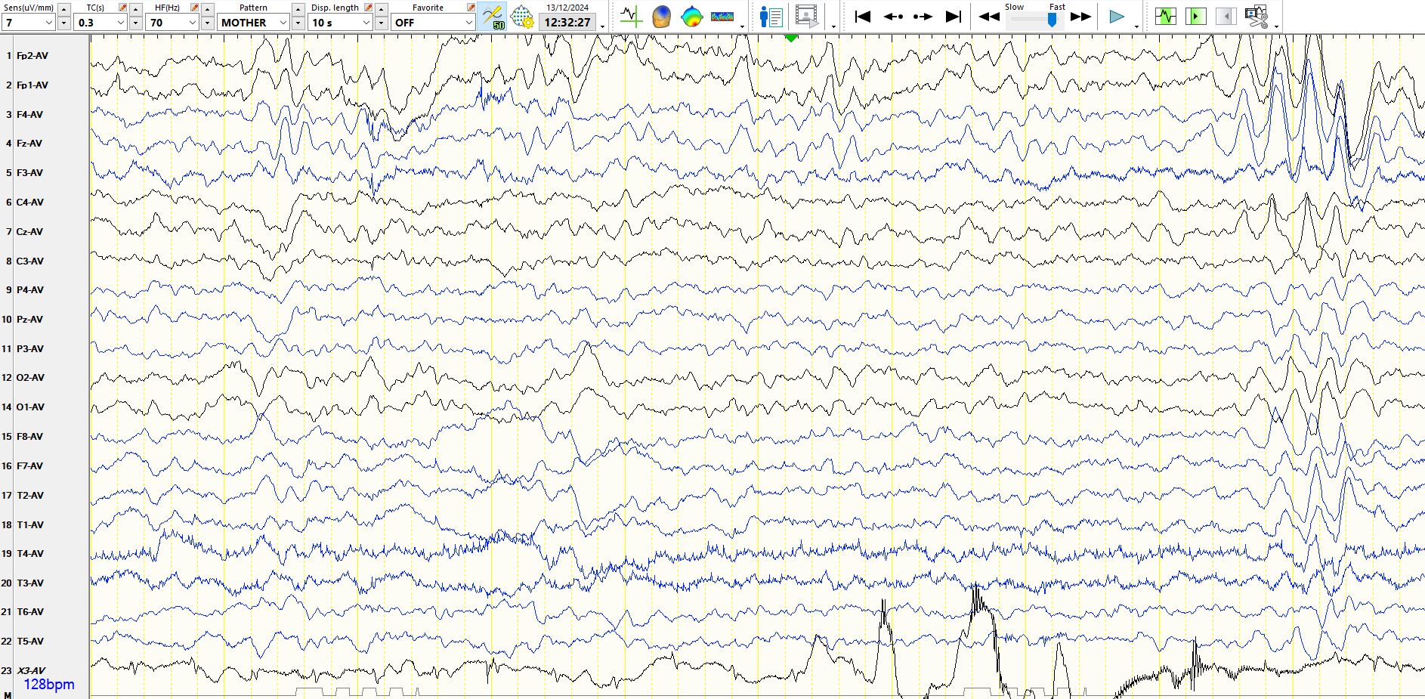Open the TC(s) time constant dropdown
This screenshot has height=699, width=1425.
(100, 23)
